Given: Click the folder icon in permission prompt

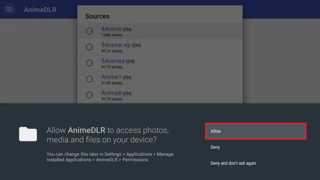Looking at the screenshot, I should pos(28,134).
